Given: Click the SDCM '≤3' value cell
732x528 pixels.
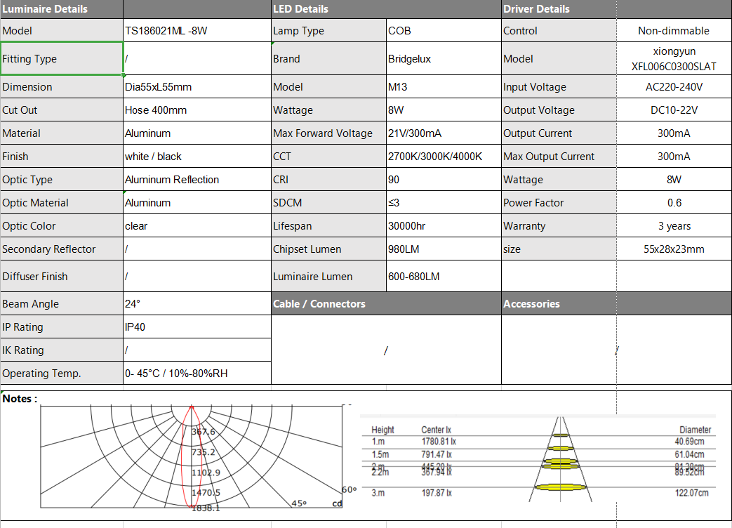Looking at the screenshot, I should point(444,203).
